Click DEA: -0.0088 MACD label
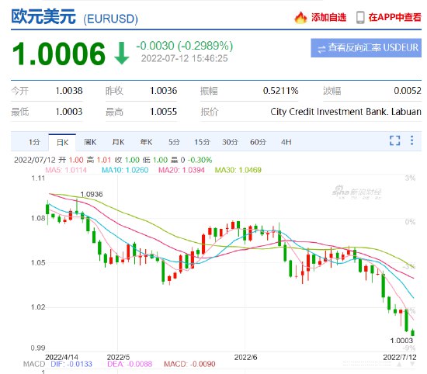The image size is (427, 374). 130,364
